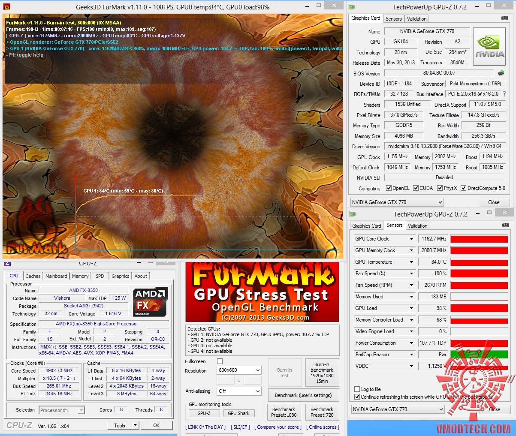Click the camera screenshot icon in lower GPU-Z
Screen dimensions: 516x436
point(505,225)
